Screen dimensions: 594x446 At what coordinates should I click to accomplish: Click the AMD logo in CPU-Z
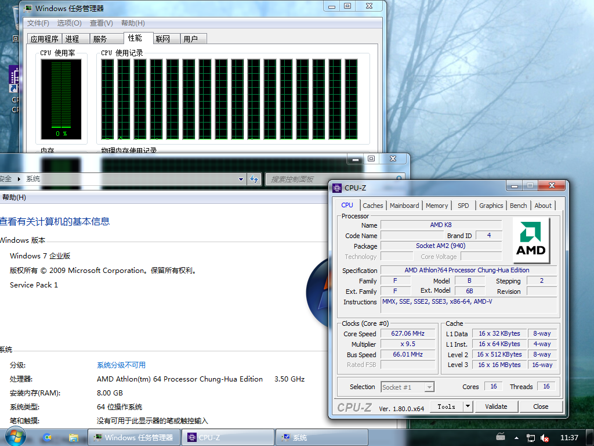click(x=531, y=240)
